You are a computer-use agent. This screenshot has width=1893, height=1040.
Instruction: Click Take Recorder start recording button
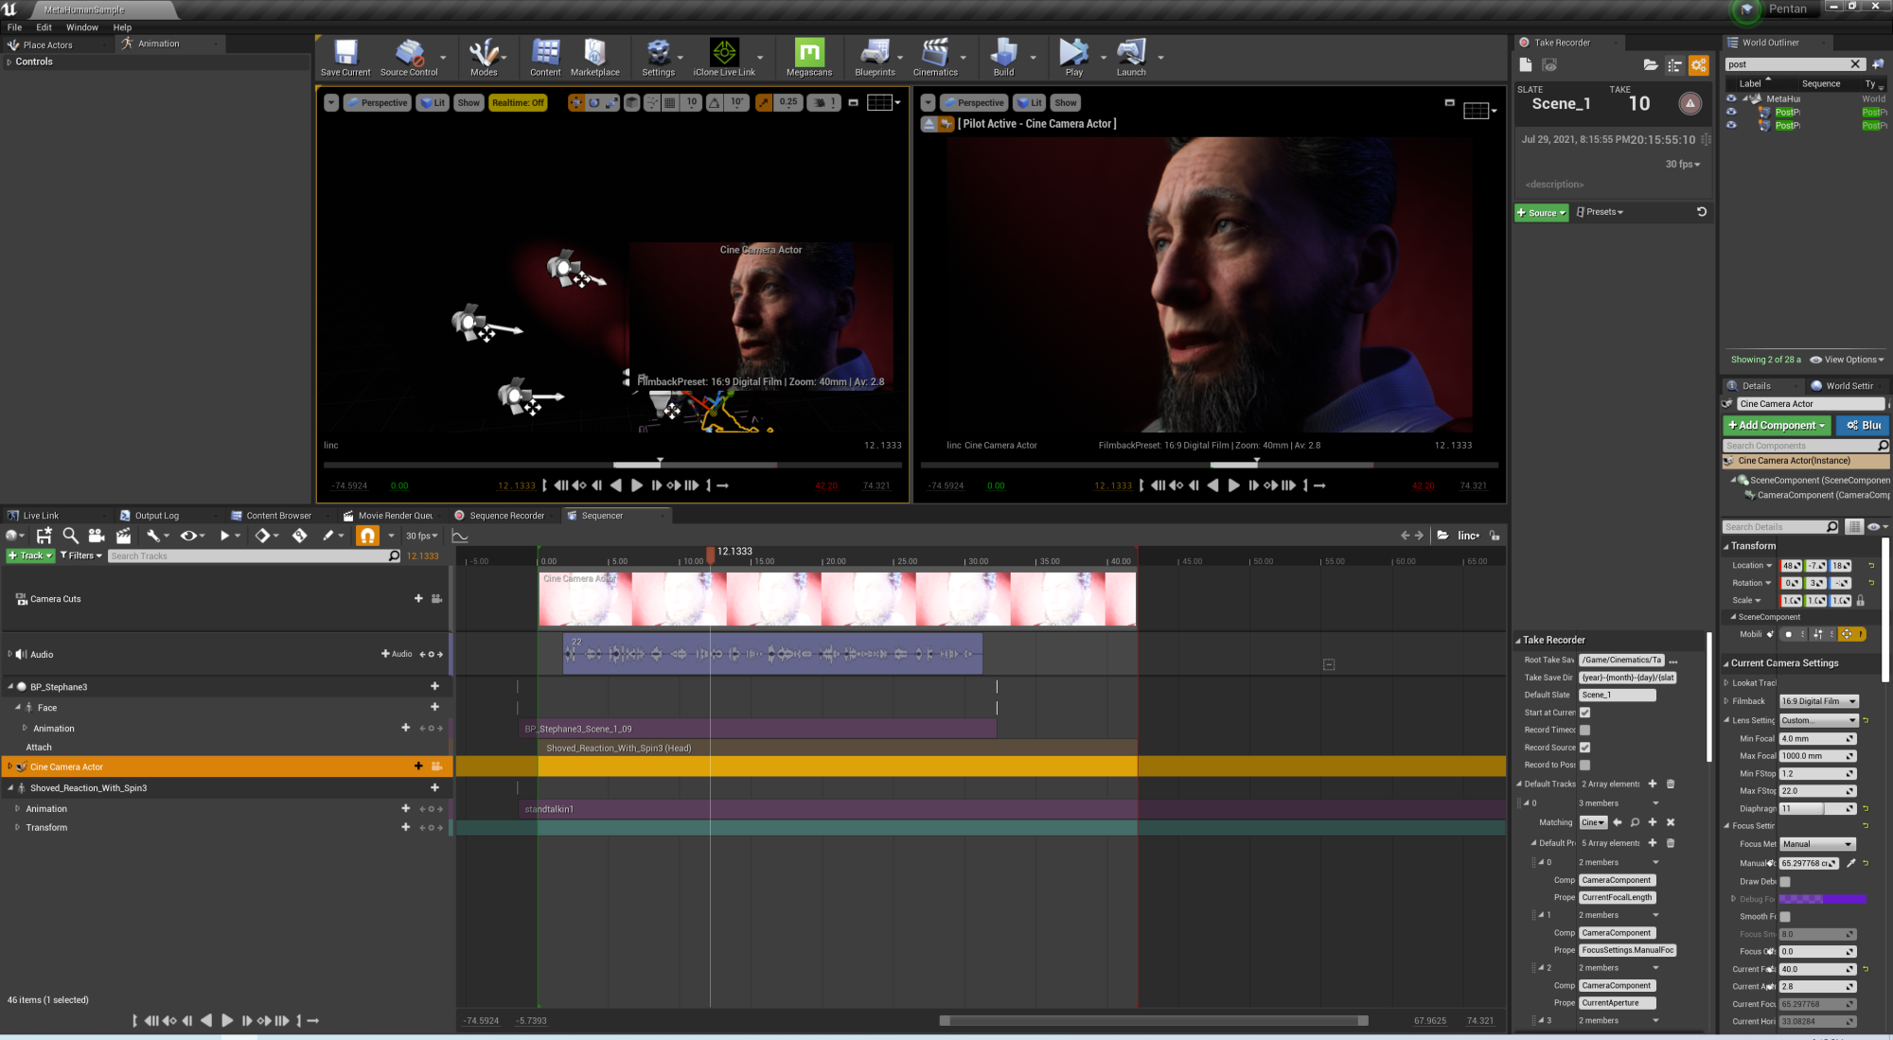[1690, 103]
